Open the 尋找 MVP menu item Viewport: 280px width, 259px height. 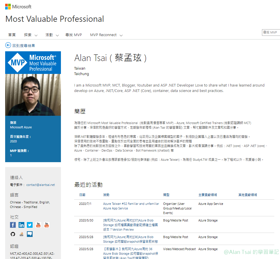(x=74, y=35)
